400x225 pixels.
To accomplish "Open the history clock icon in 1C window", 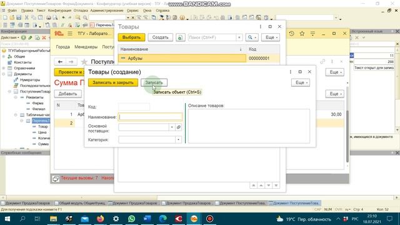I will point(292,33).
